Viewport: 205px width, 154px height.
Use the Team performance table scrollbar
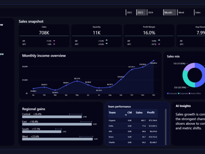tap(166, 127)
